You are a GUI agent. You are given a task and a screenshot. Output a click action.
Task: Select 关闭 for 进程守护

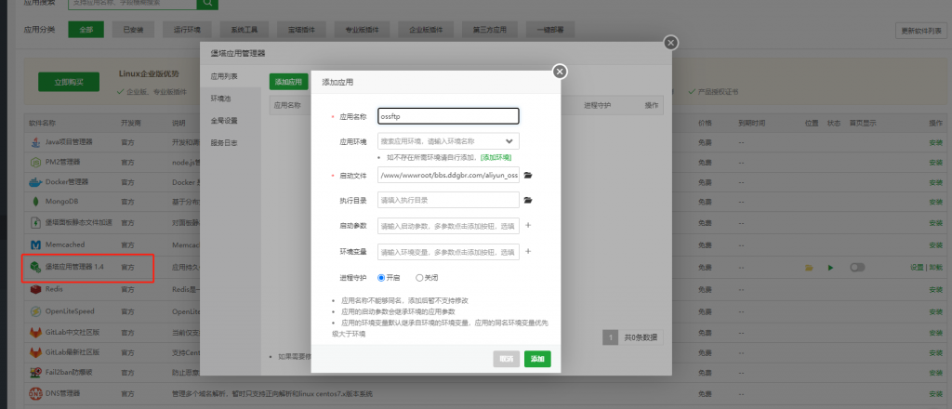coord(419,278)
